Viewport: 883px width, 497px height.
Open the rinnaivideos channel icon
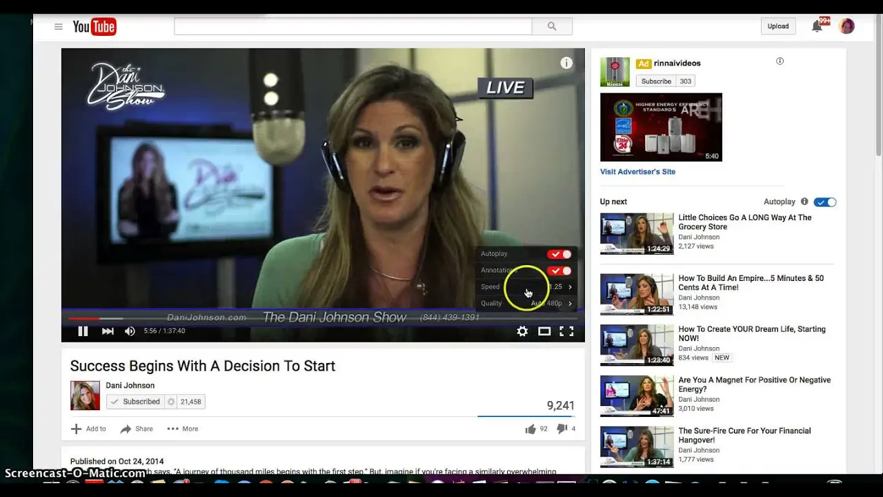click(615, 72)
